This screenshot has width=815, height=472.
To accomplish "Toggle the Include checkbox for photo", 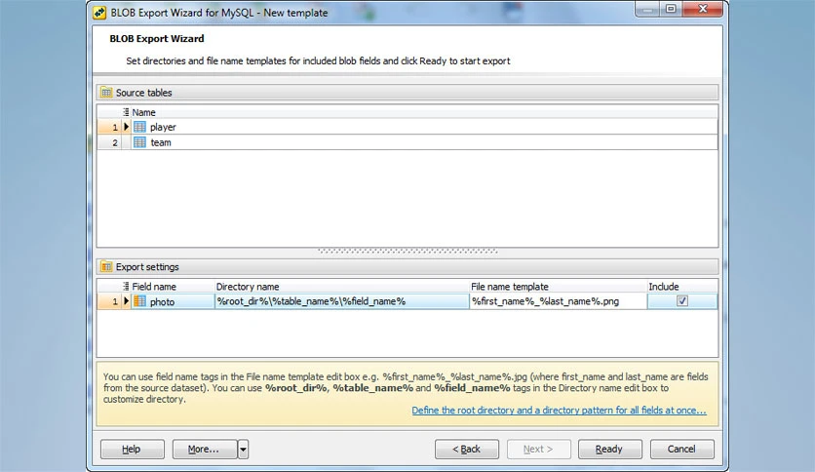I will click(682, 301).
